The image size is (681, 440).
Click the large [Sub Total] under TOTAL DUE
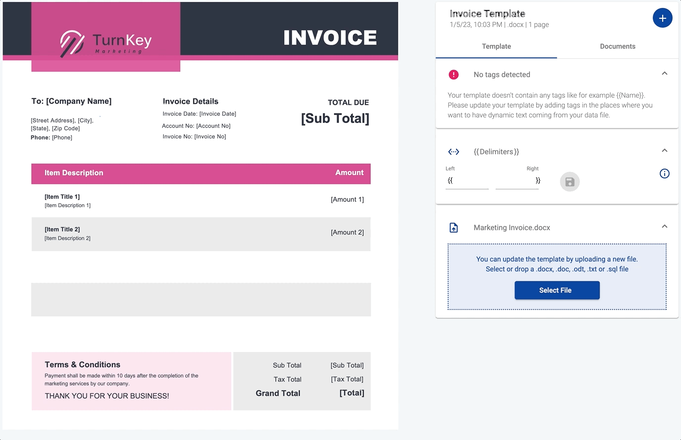tap(335, 119)
